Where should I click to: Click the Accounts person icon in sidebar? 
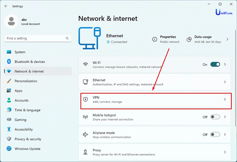pos(9,100)
